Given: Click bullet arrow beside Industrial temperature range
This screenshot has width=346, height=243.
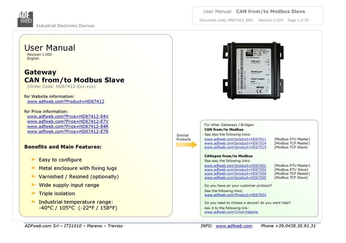Looking at the screenshot, I should tap(34, 202).
